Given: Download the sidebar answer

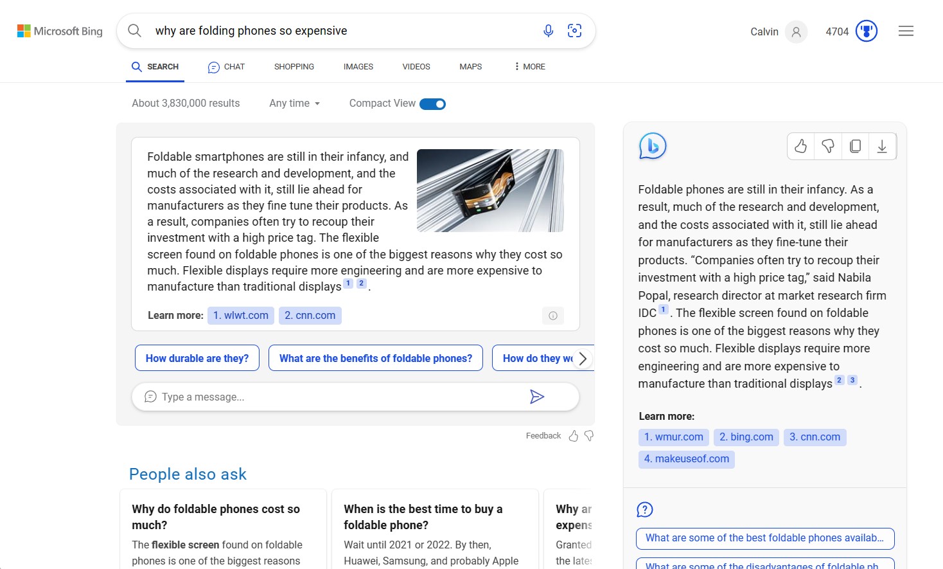Looking at the screenshot, I should point(882,147).
